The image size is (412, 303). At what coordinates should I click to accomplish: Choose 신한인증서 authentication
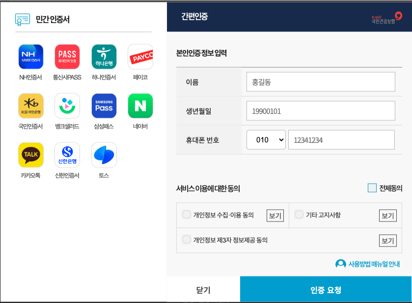tap(67, 154)
